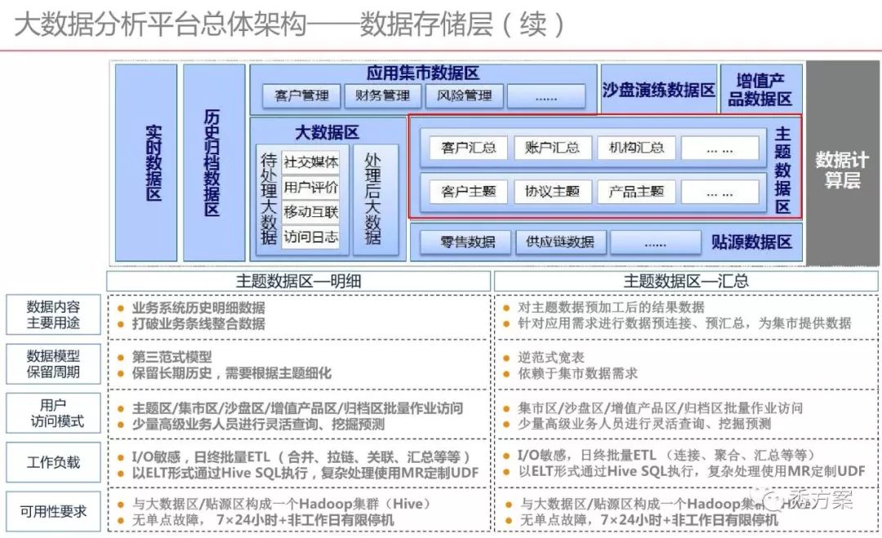Select the 用户评价 item
This screenshot has height=538, width=882.
(310, 187)
